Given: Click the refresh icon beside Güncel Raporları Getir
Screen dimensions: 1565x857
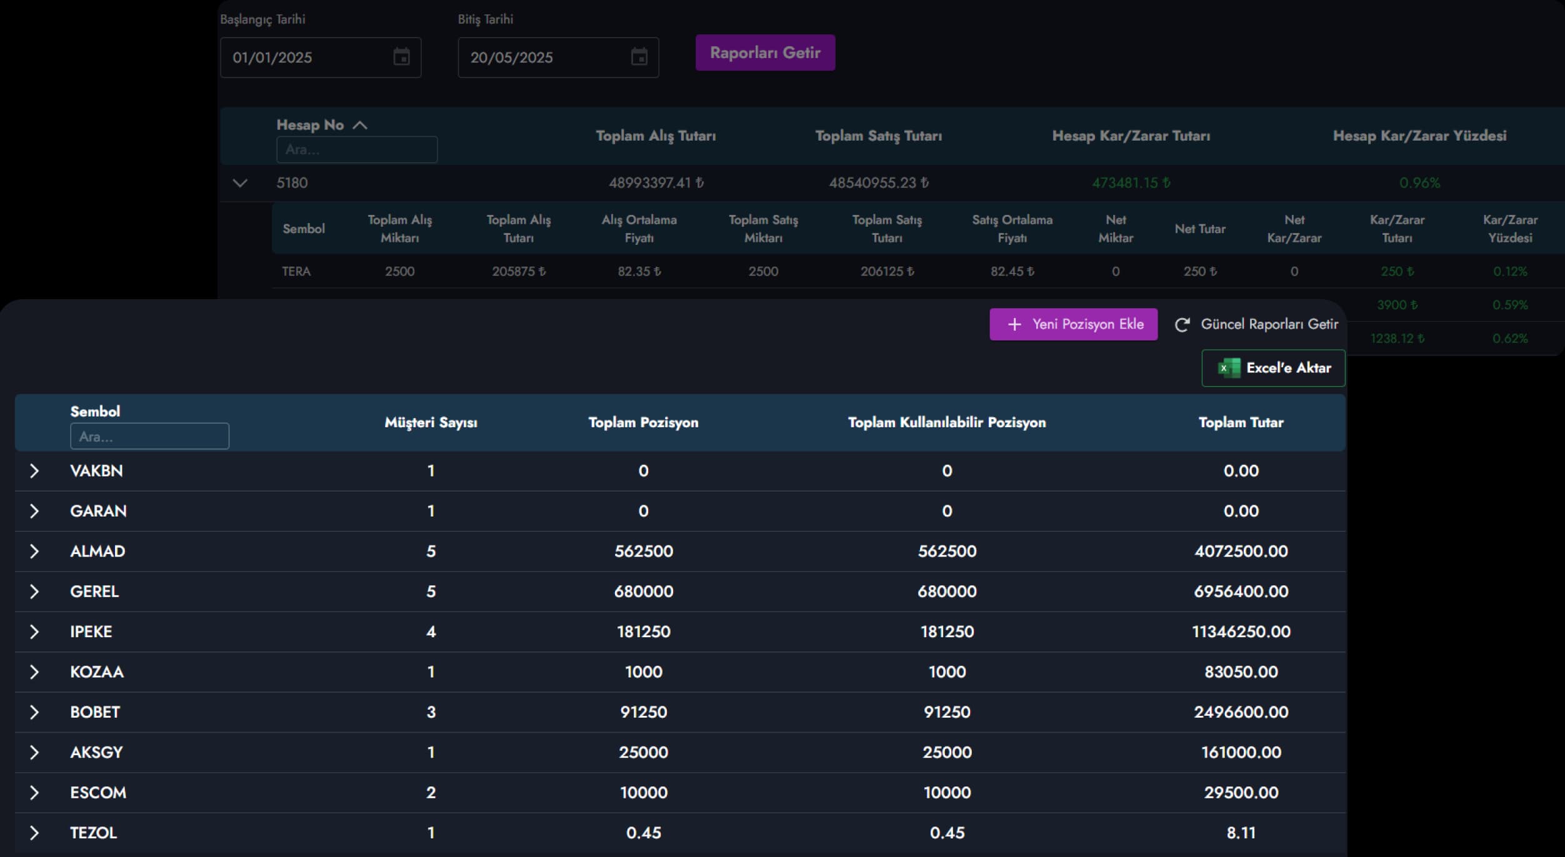Looking at the screenshot, I should tap(1181, 325).
